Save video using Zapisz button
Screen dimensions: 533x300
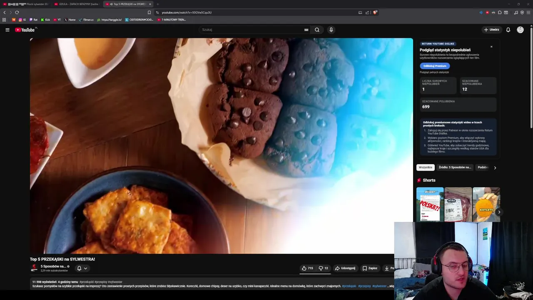pyautogui.click(x=370, y=268)
